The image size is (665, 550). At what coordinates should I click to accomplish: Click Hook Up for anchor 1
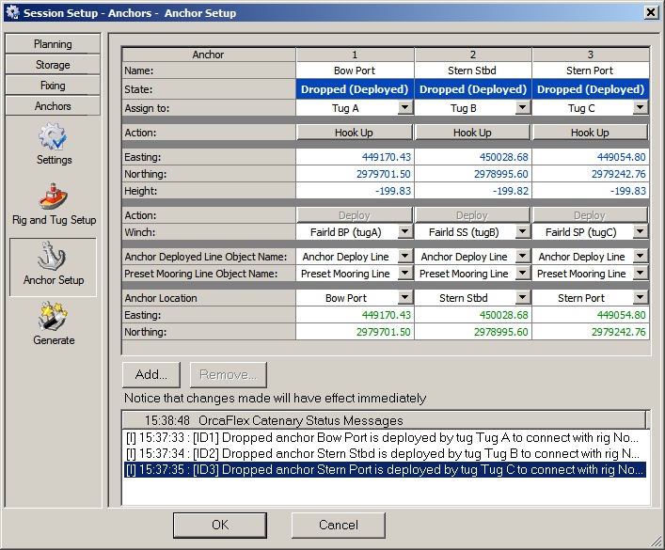coord(354,133)
